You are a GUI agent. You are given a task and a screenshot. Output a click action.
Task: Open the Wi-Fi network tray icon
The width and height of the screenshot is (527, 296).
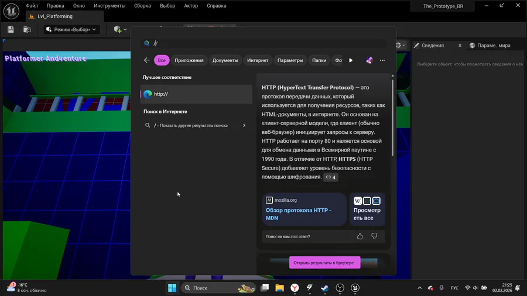click(x=467, y=288)
